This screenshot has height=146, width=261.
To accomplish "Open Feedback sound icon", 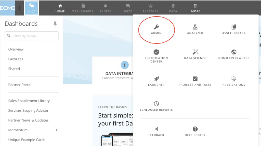I will click(x=156, y=129).
